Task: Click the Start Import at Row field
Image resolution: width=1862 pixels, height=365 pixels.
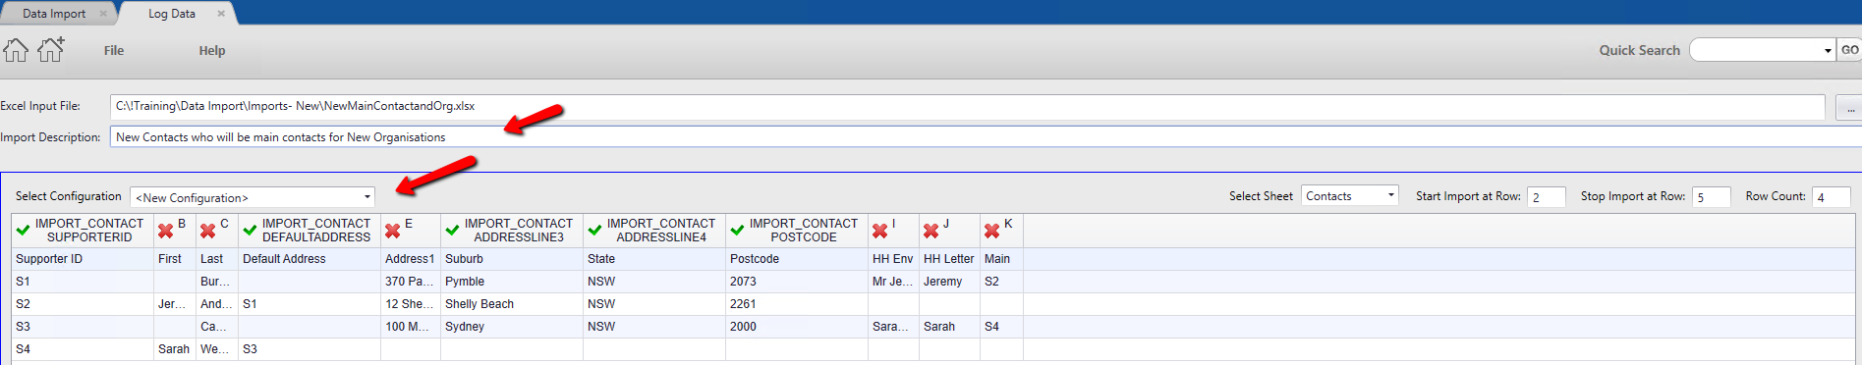Action: (x=1548, y=197)
